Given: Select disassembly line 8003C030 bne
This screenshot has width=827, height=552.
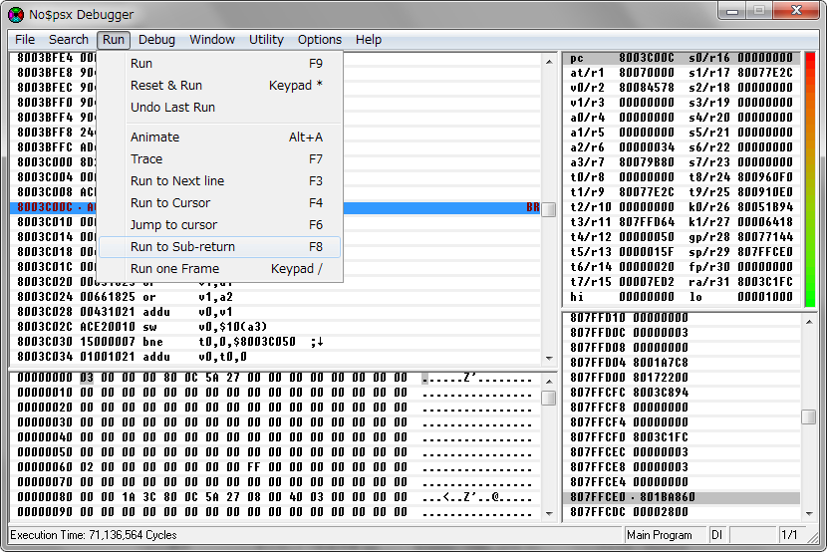Looking at the screenshot, I should [275, 342].
